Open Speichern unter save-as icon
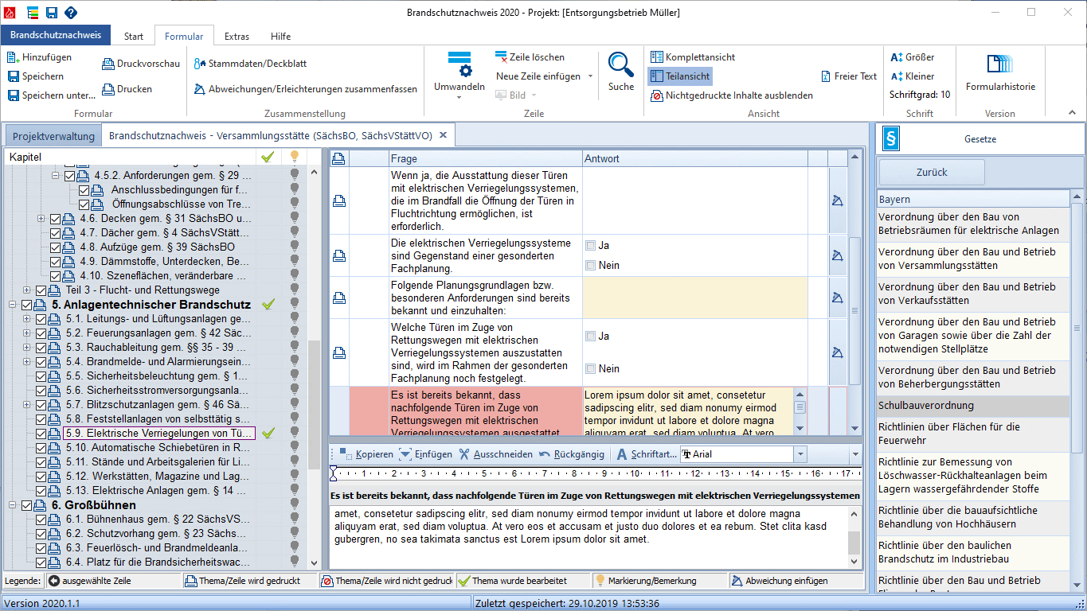The width and height of the screenshot is (1087, 611). click(14, 95)
